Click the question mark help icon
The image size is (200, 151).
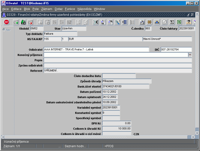pos(188,22)
